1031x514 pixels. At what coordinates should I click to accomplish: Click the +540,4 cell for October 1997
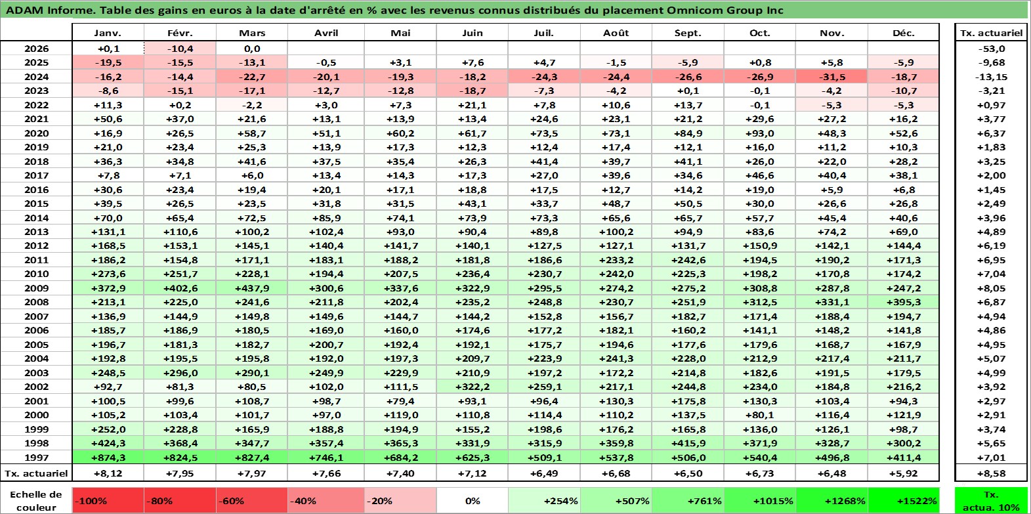(760, 458)
